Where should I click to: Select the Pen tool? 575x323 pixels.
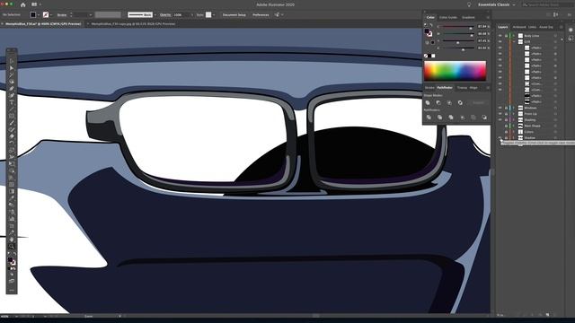click(12, 89)
